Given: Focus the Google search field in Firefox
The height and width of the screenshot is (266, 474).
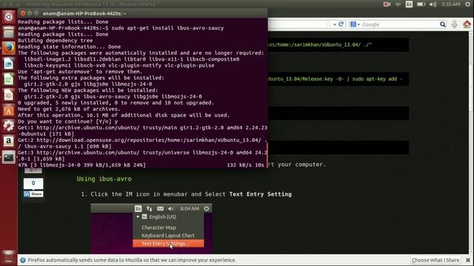Looking at the screenshot, I should [x=400, y=24].
